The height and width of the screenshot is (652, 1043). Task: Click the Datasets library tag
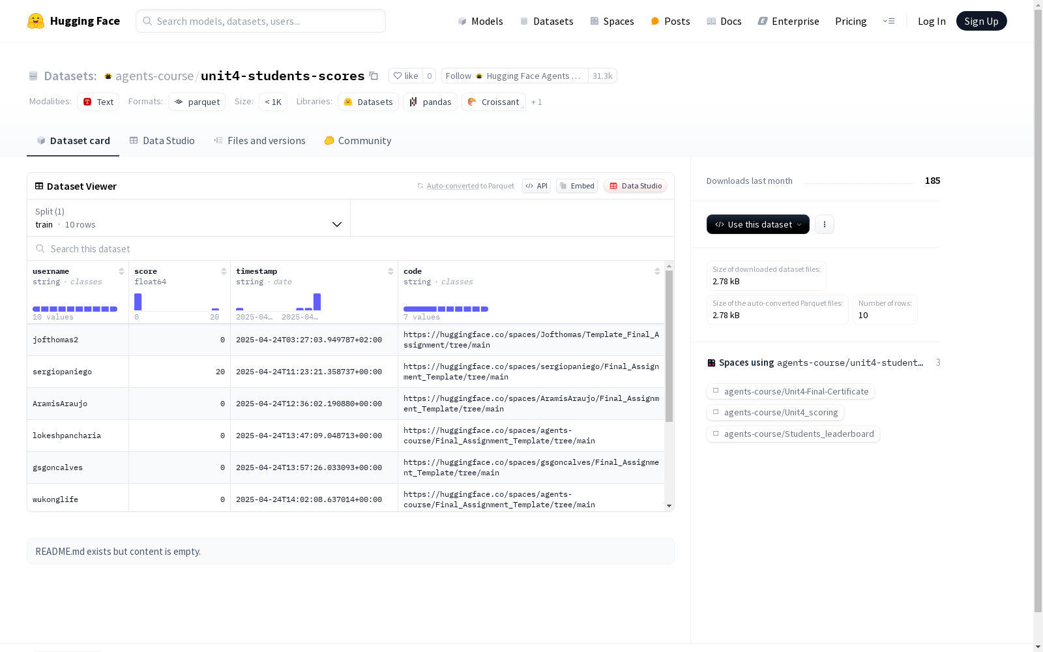pos(368,102)
